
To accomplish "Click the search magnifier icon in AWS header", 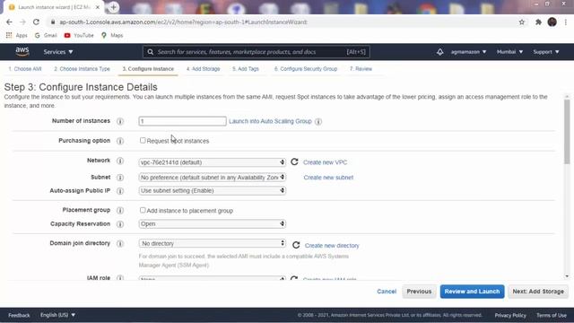I will (x=151, y=52).
